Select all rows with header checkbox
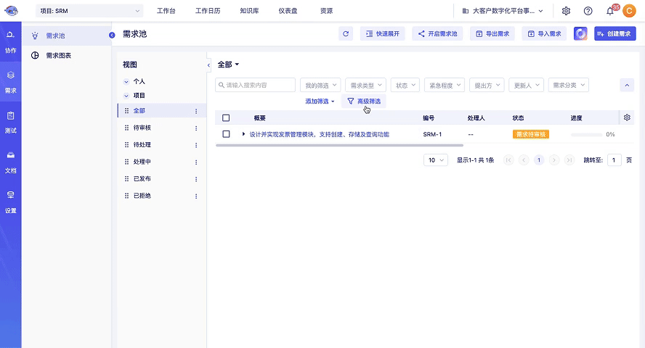The width and height of the screenshot is (645, 348). [x=226, y=117]
